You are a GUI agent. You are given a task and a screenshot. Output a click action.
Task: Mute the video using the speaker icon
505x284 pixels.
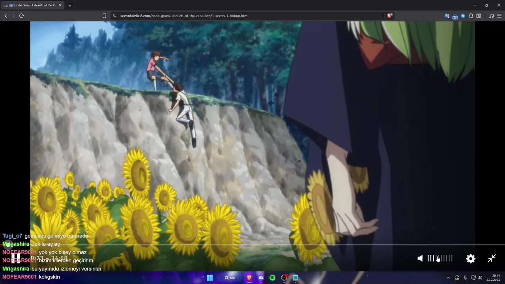[x=420, y=258]
